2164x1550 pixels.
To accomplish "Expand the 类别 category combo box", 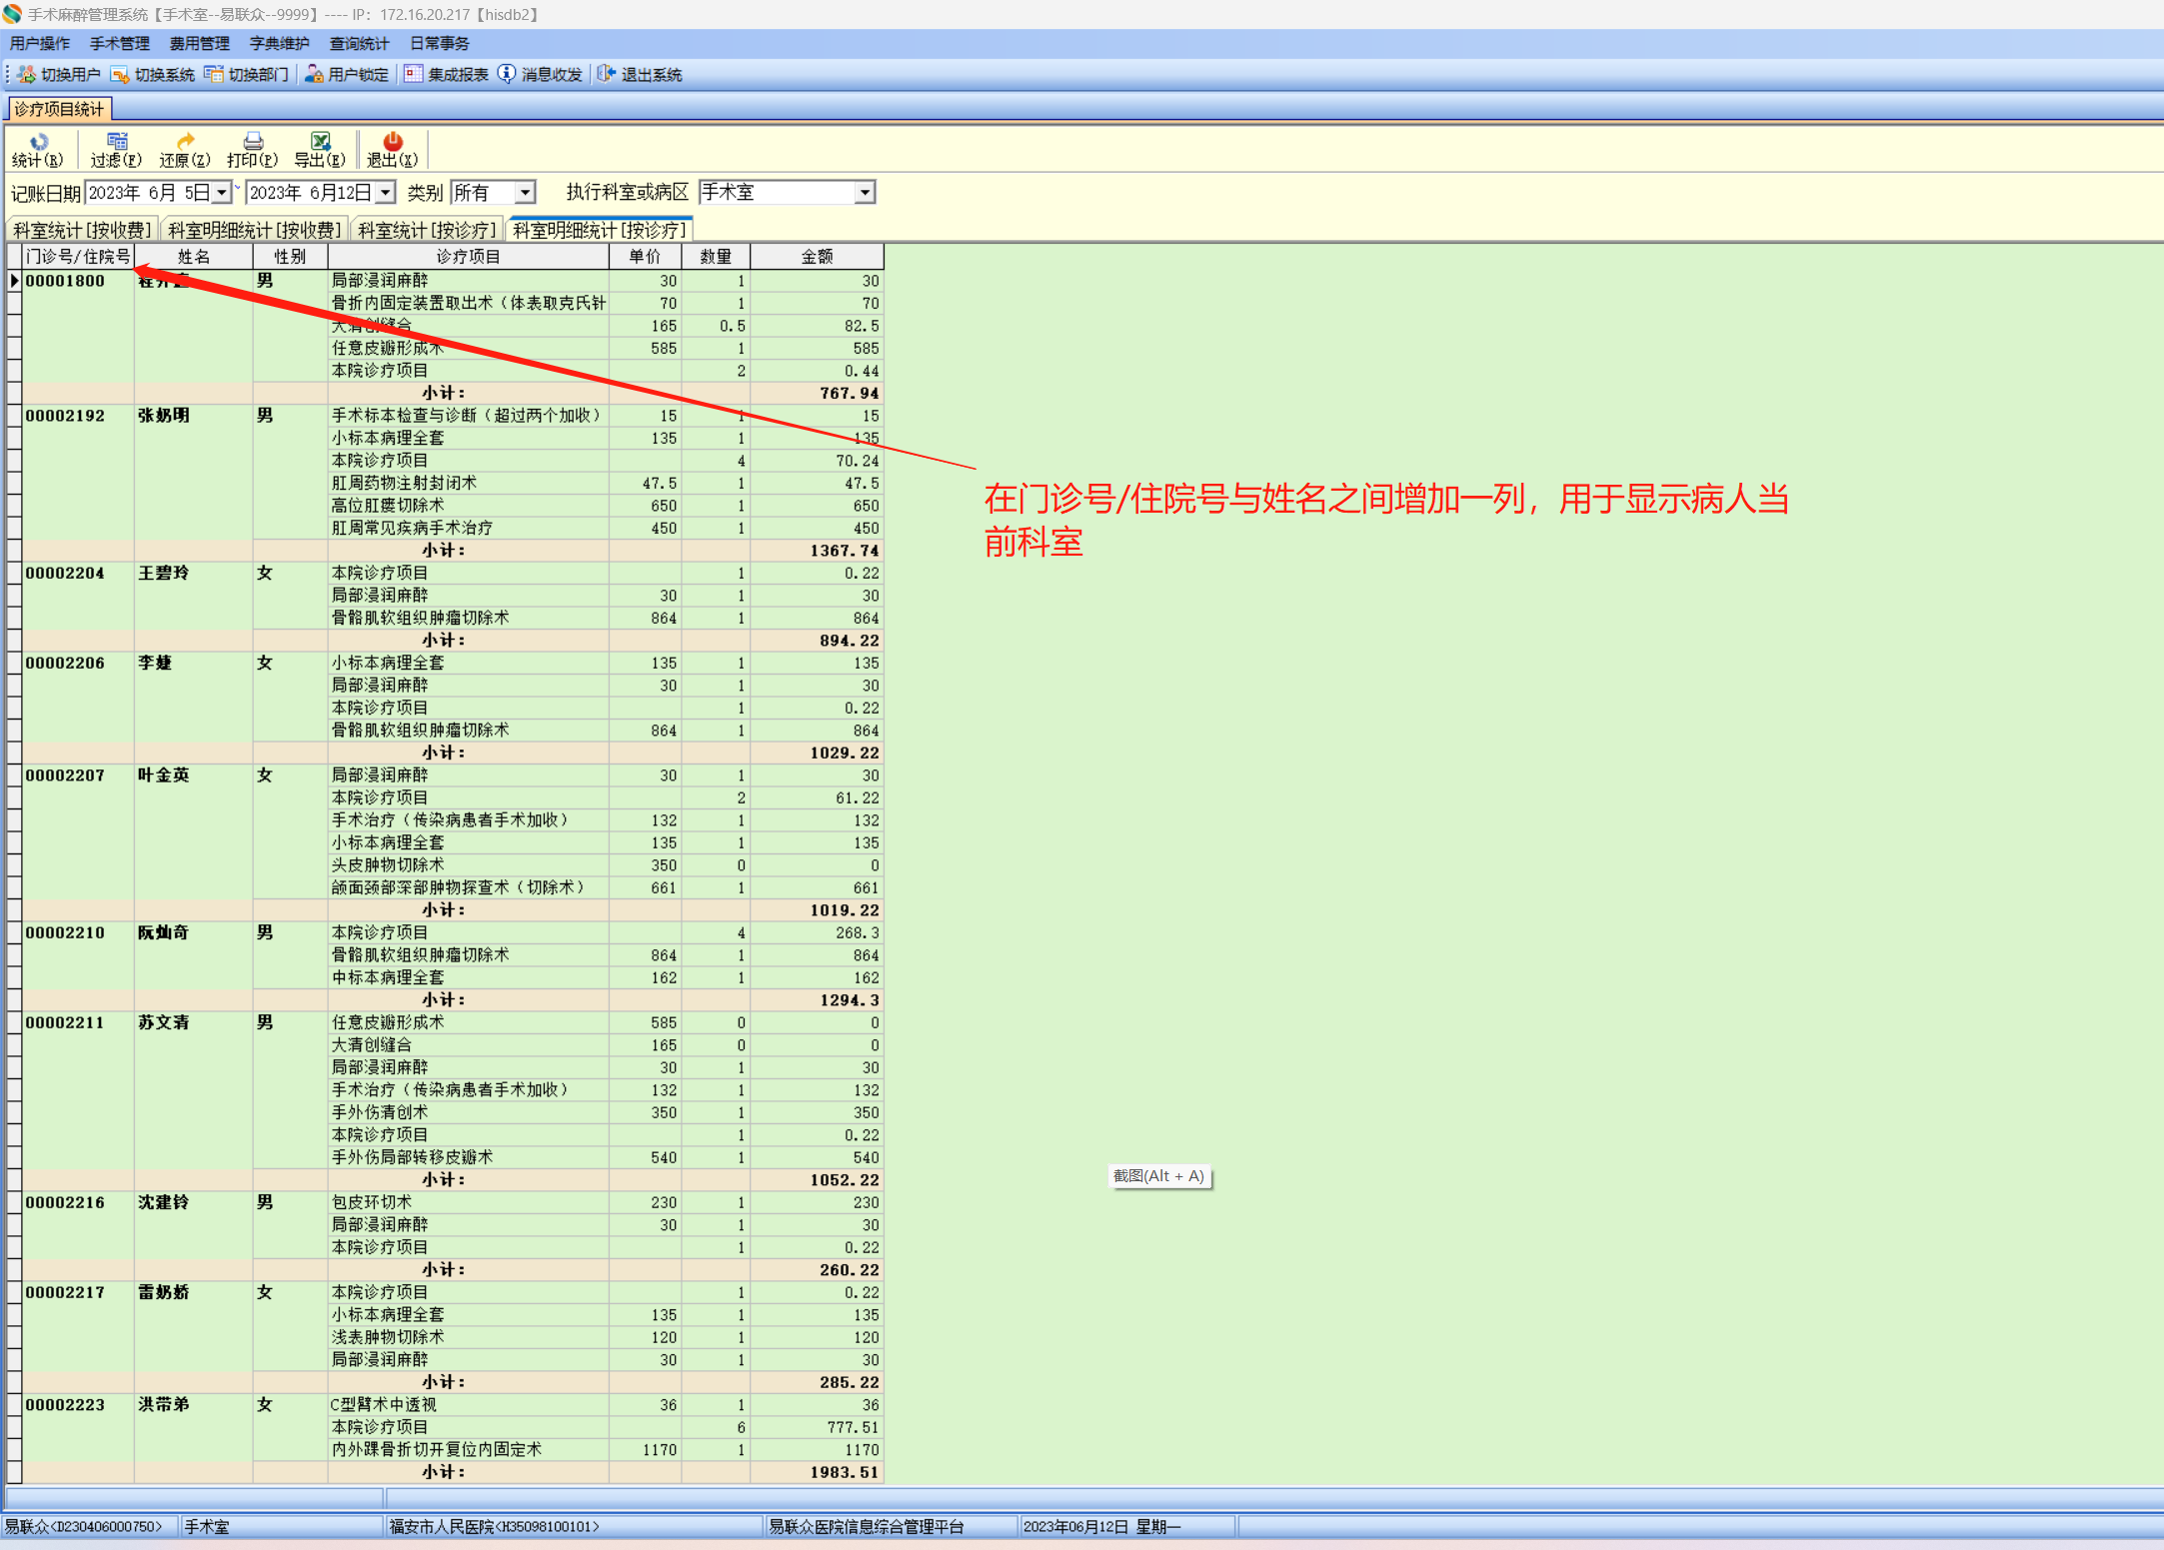I will click(x=525, y=193).
